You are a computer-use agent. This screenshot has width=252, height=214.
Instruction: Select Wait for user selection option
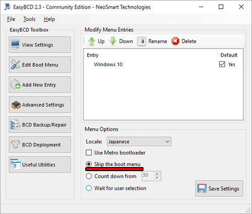pyautogui.click(x=89, y=188)
